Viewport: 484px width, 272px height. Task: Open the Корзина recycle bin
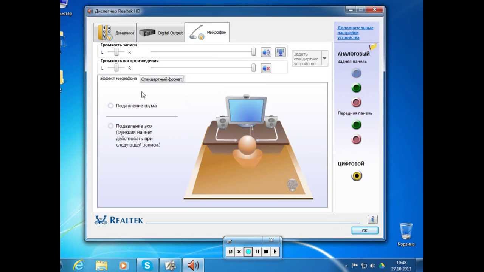point(406,234)
